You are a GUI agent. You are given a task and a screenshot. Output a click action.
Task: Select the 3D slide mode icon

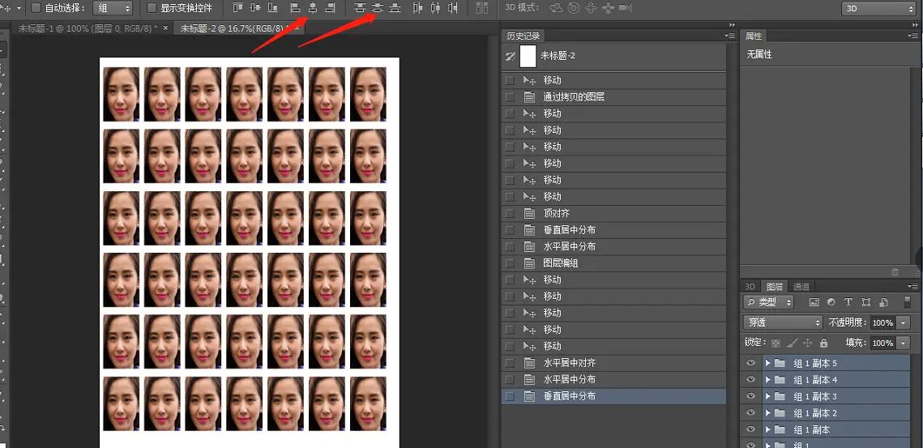(x=609, y=8)
